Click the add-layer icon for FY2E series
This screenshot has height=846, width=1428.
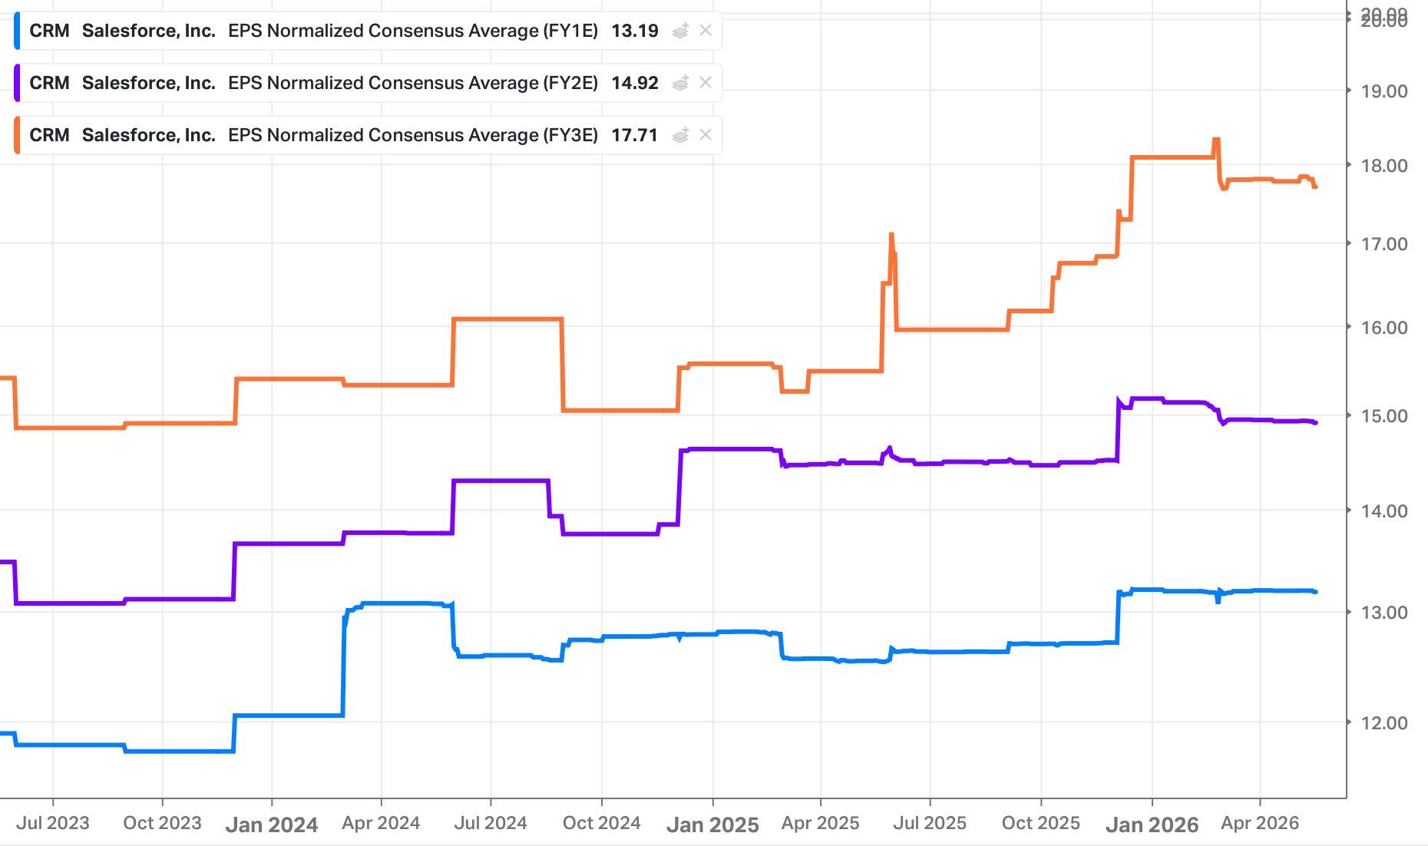click(x=680, y=83)
